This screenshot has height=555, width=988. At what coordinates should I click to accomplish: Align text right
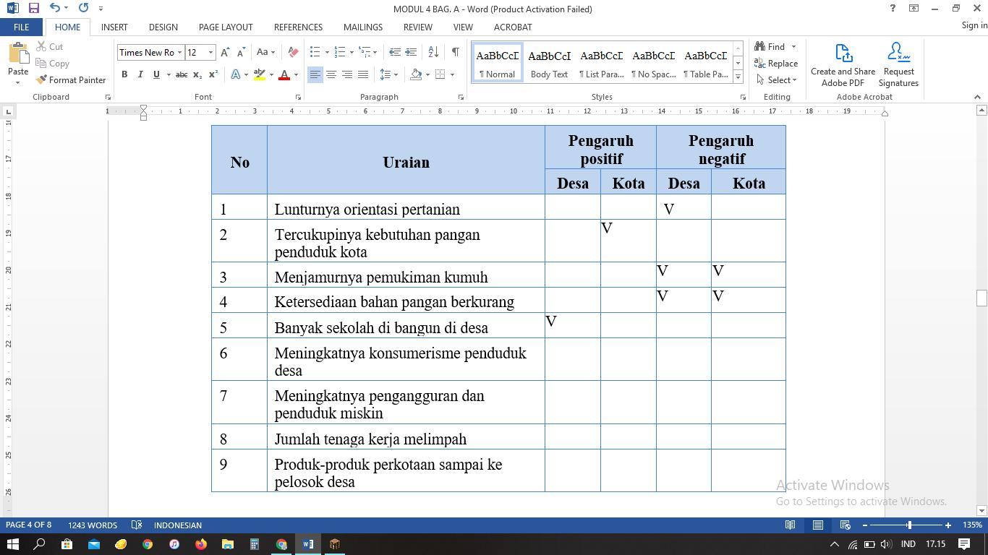[x=347, y=74]
